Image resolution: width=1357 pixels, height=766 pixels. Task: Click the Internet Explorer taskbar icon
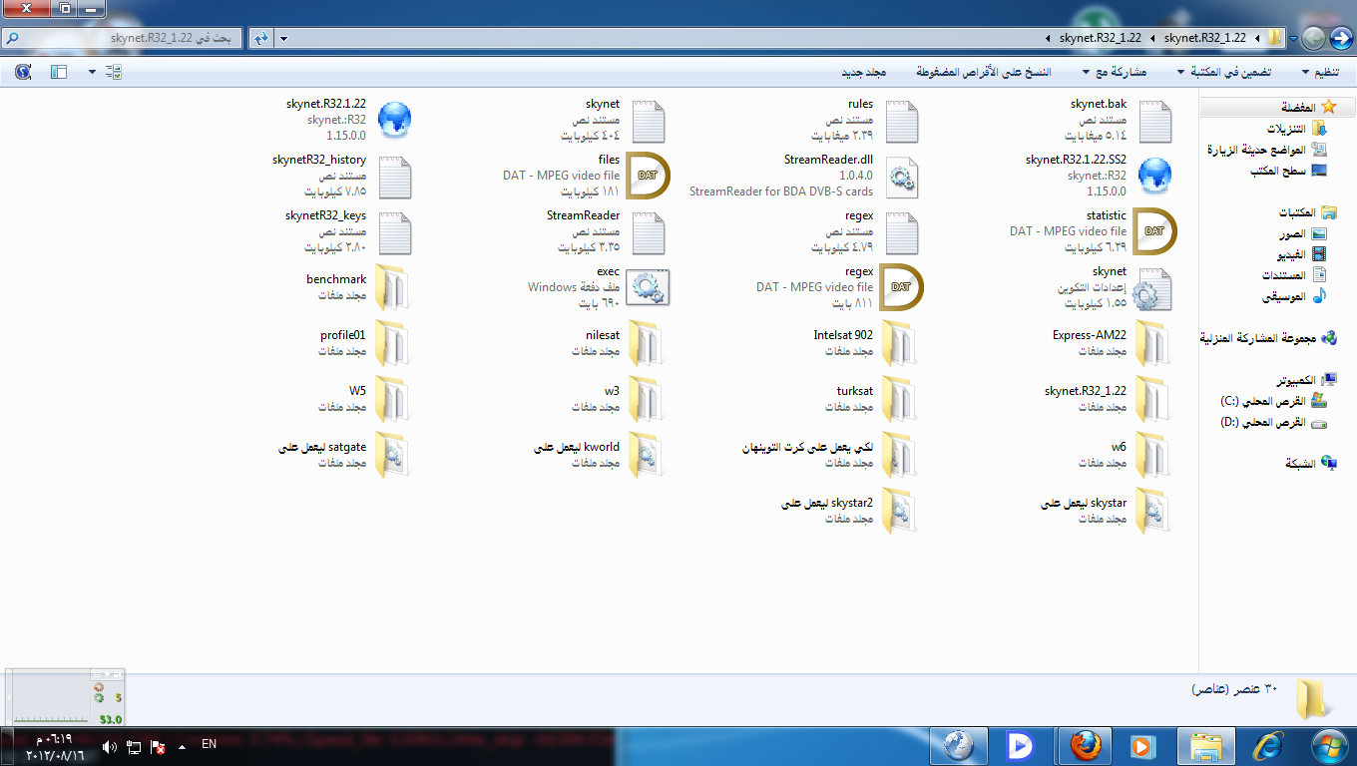point(1268,746)
